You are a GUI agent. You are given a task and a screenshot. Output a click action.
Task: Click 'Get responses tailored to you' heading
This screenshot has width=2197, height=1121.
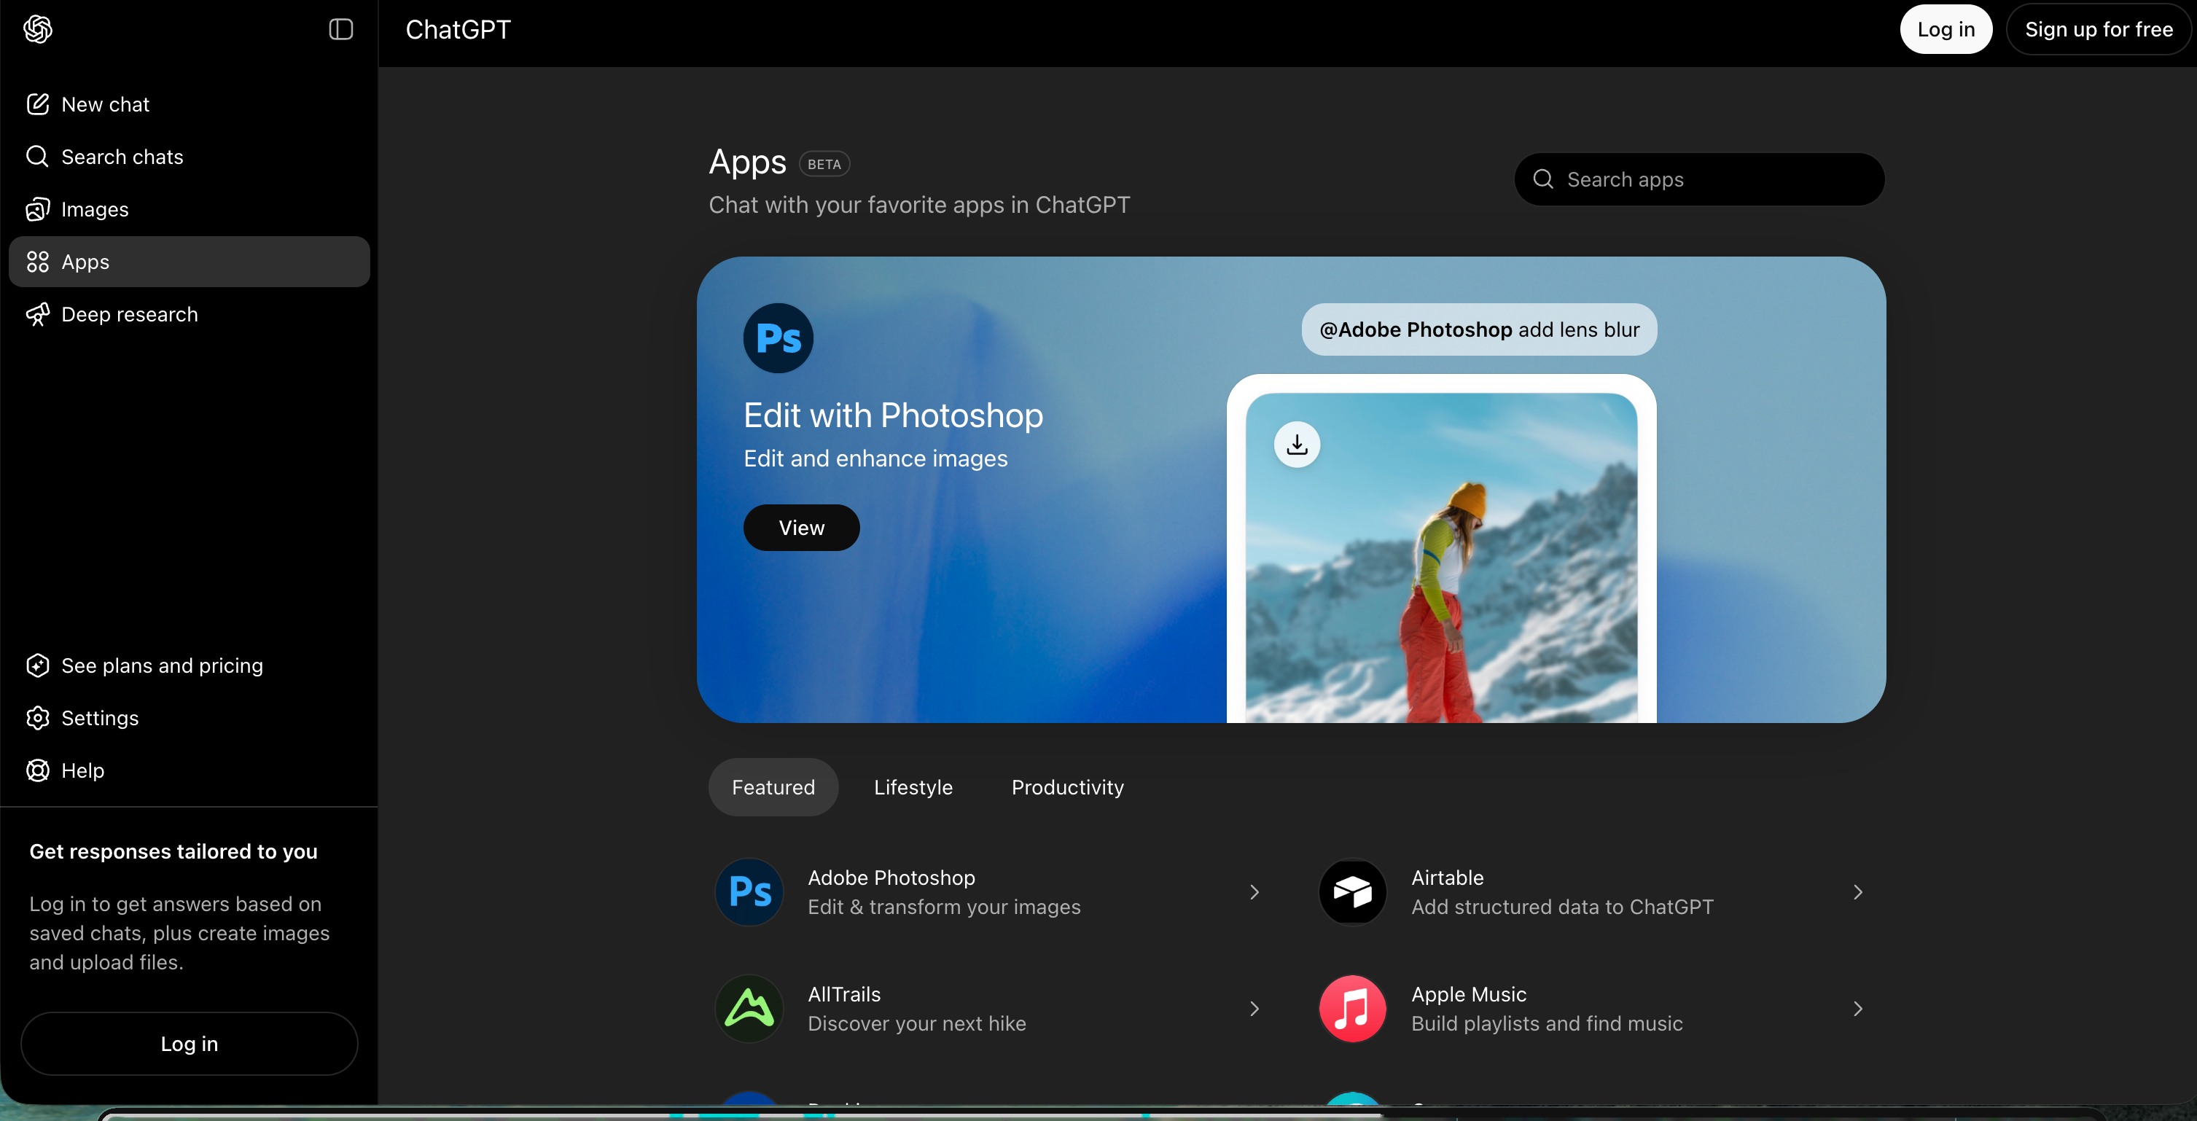click(173, 851)
